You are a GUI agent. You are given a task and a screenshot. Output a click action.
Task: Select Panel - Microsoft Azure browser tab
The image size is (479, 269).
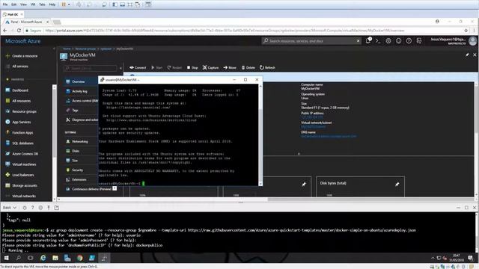coord(27,22)
